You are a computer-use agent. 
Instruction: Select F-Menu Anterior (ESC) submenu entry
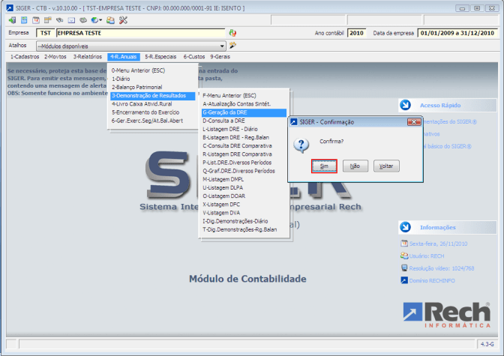click(244, 95)
